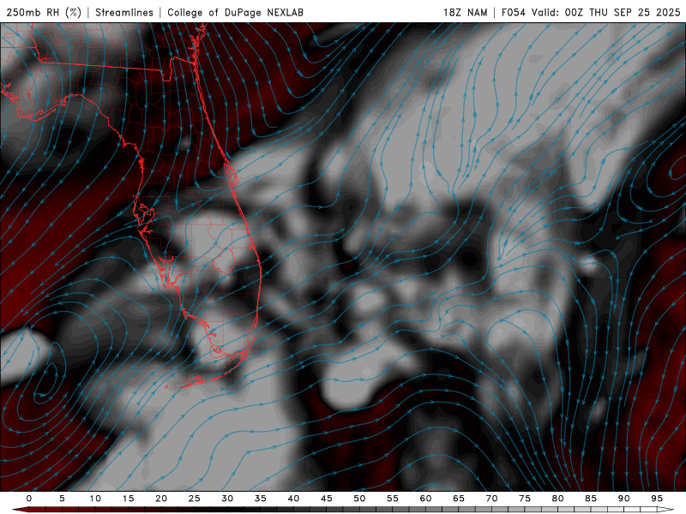Click the 80 label on the color scale
The width and height of the screenshot is (686, 514).
click(x=557, y=499)
